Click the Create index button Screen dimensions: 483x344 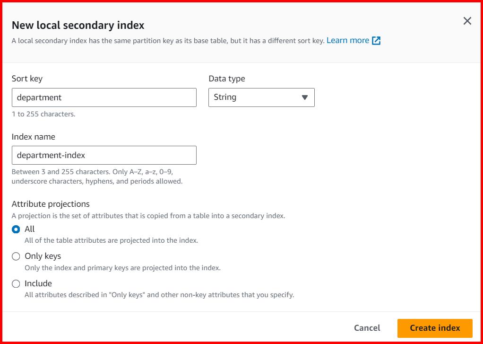point(434,328)
